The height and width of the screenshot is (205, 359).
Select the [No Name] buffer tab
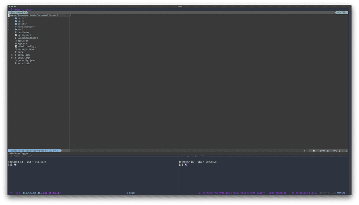click(18, 13)
